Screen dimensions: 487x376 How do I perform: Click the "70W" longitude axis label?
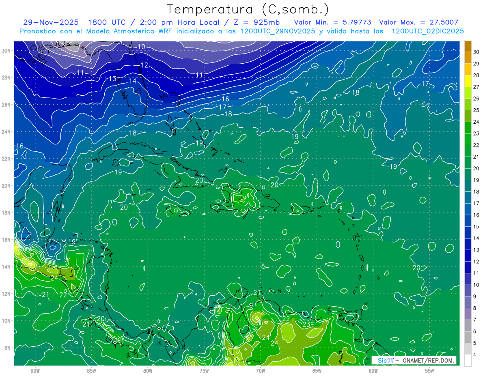pos(261,371)
